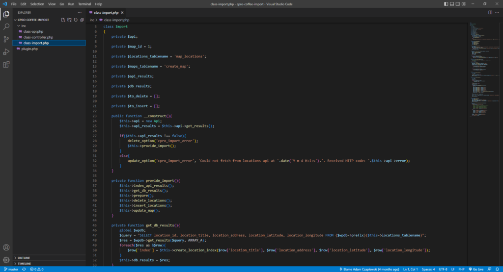Toggle primary side bar layout icon
This screenshot has height=272, width=503.
(x=446, y=4)
